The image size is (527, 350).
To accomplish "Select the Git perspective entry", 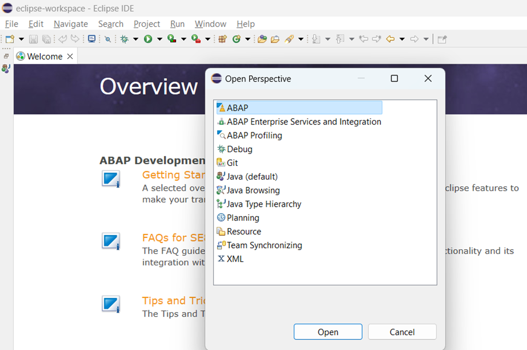I will 232,163.
